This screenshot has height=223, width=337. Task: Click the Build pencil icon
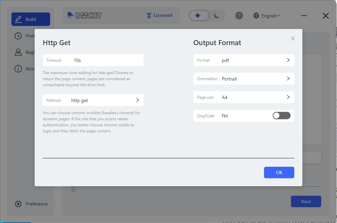(18, 19)
